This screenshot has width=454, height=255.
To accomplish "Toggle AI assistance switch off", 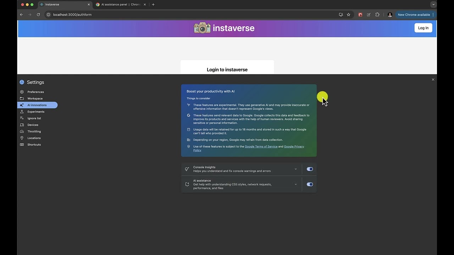I will click(310, 184).
